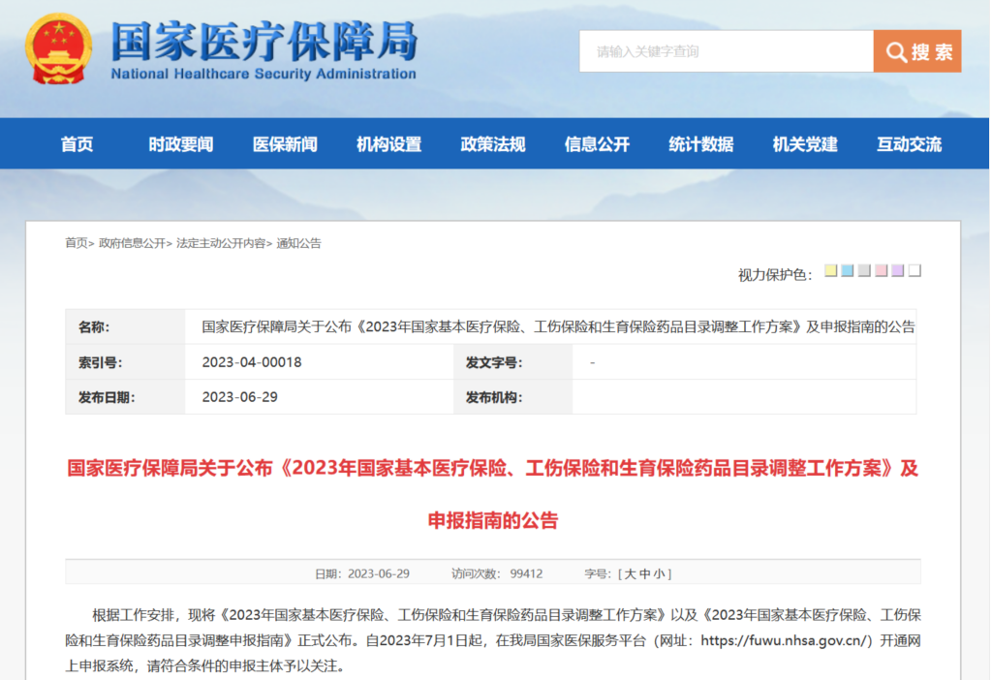Focus the keyword search input field
This screenshot has height=680, width=992.
(727, 51)
